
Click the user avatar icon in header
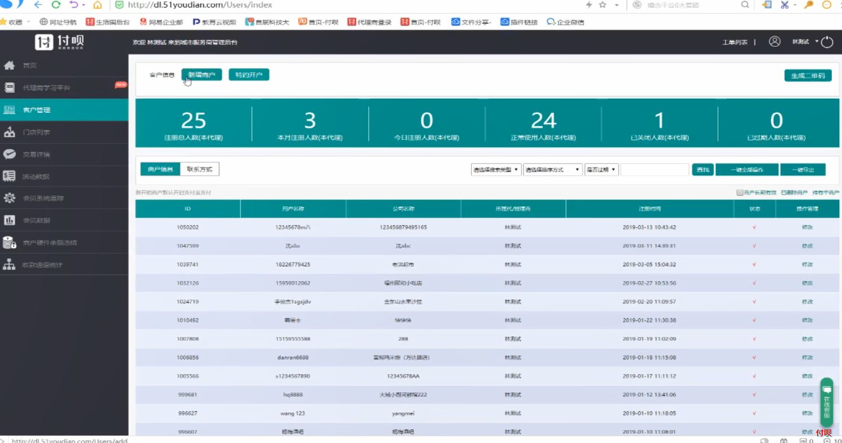point(775,41)
